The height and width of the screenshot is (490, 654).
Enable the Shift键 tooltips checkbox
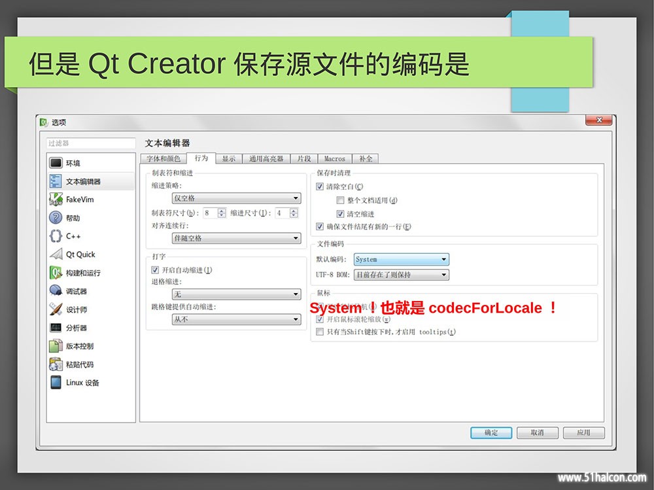[320, 332]
